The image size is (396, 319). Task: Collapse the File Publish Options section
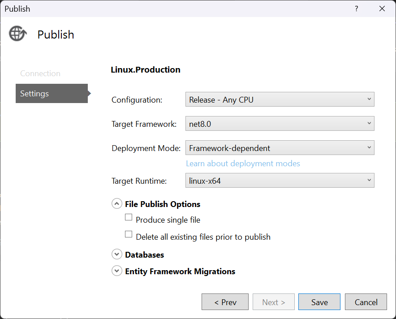click(x=117, y=204)
